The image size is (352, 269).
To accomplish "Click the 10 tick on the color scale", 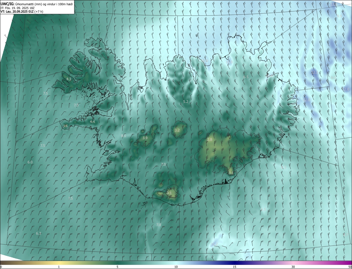I will (176, 267).
